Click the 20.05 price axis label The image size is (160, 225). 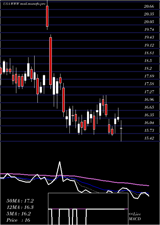[149, 22]
